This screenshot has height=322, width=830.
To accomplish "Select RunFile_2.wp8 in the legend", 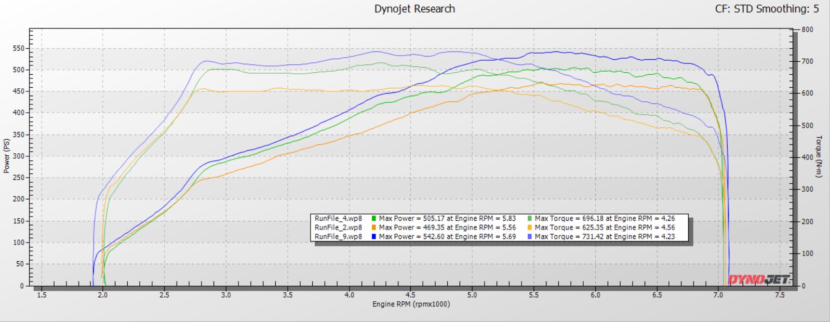I will (338, 227).
